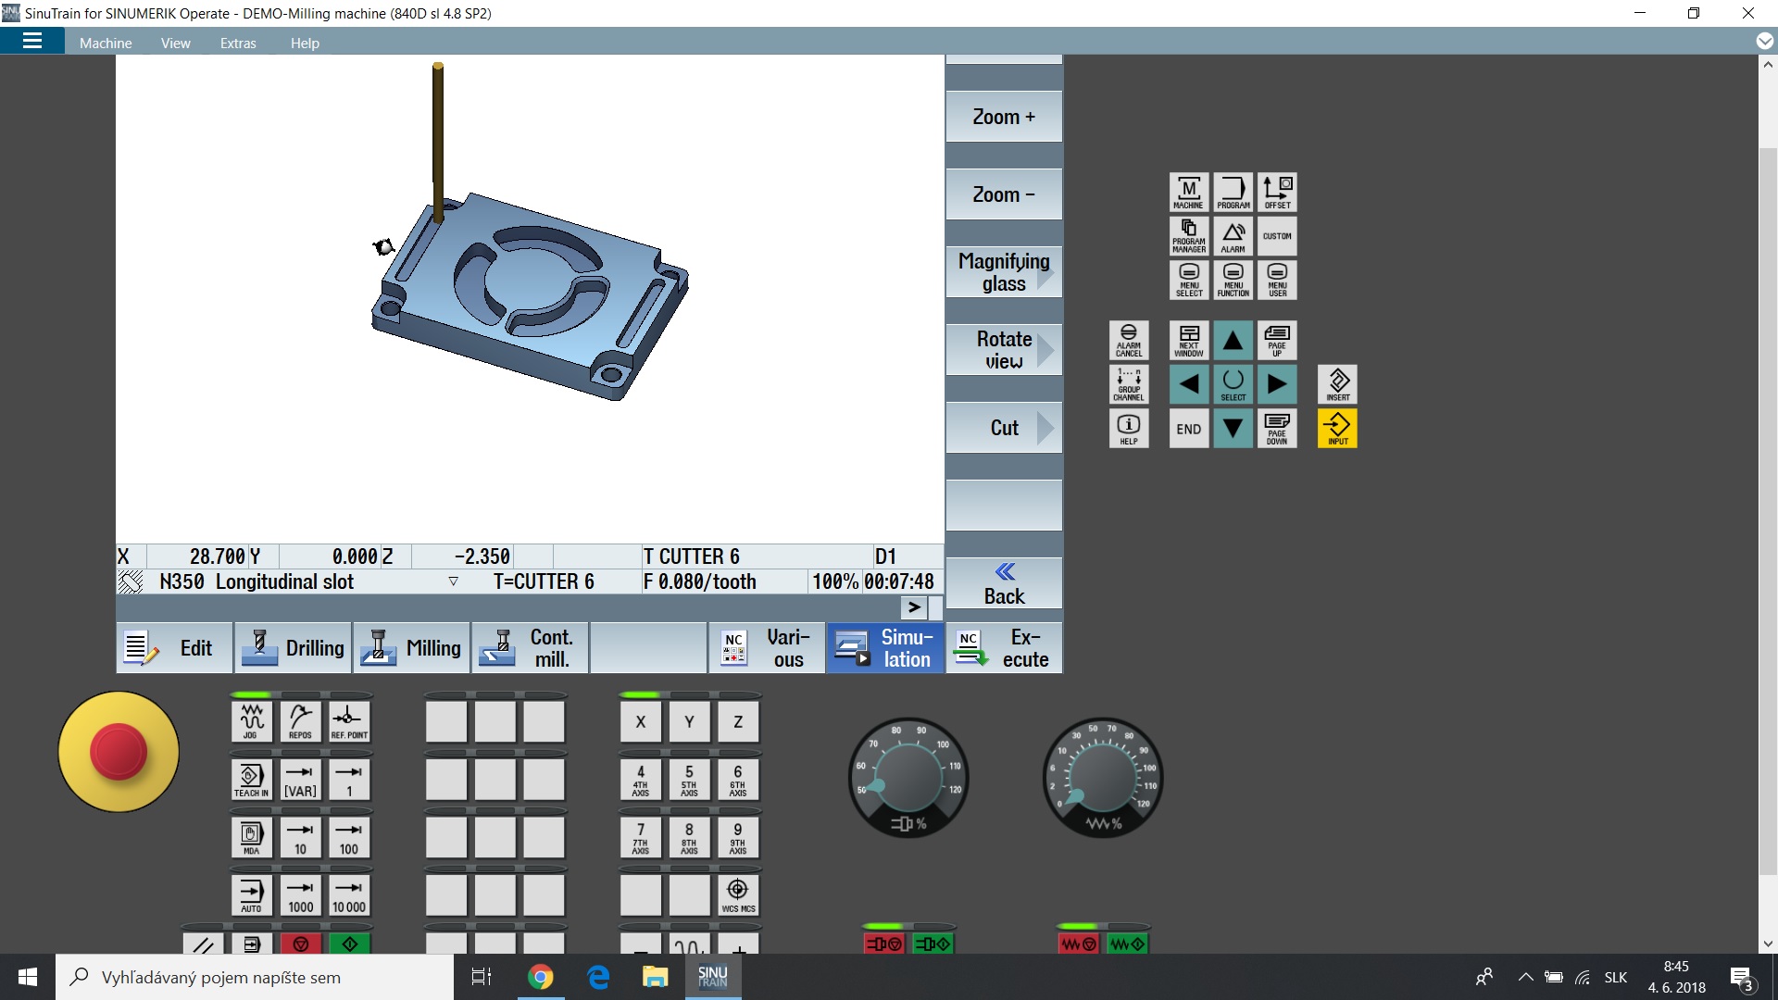Open the MACHINE operating area key

point(1189,193)
